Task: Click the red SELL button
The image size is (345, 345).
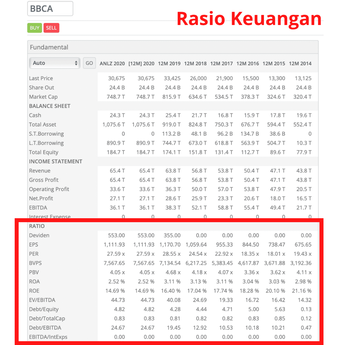Action: pos(51,28)
